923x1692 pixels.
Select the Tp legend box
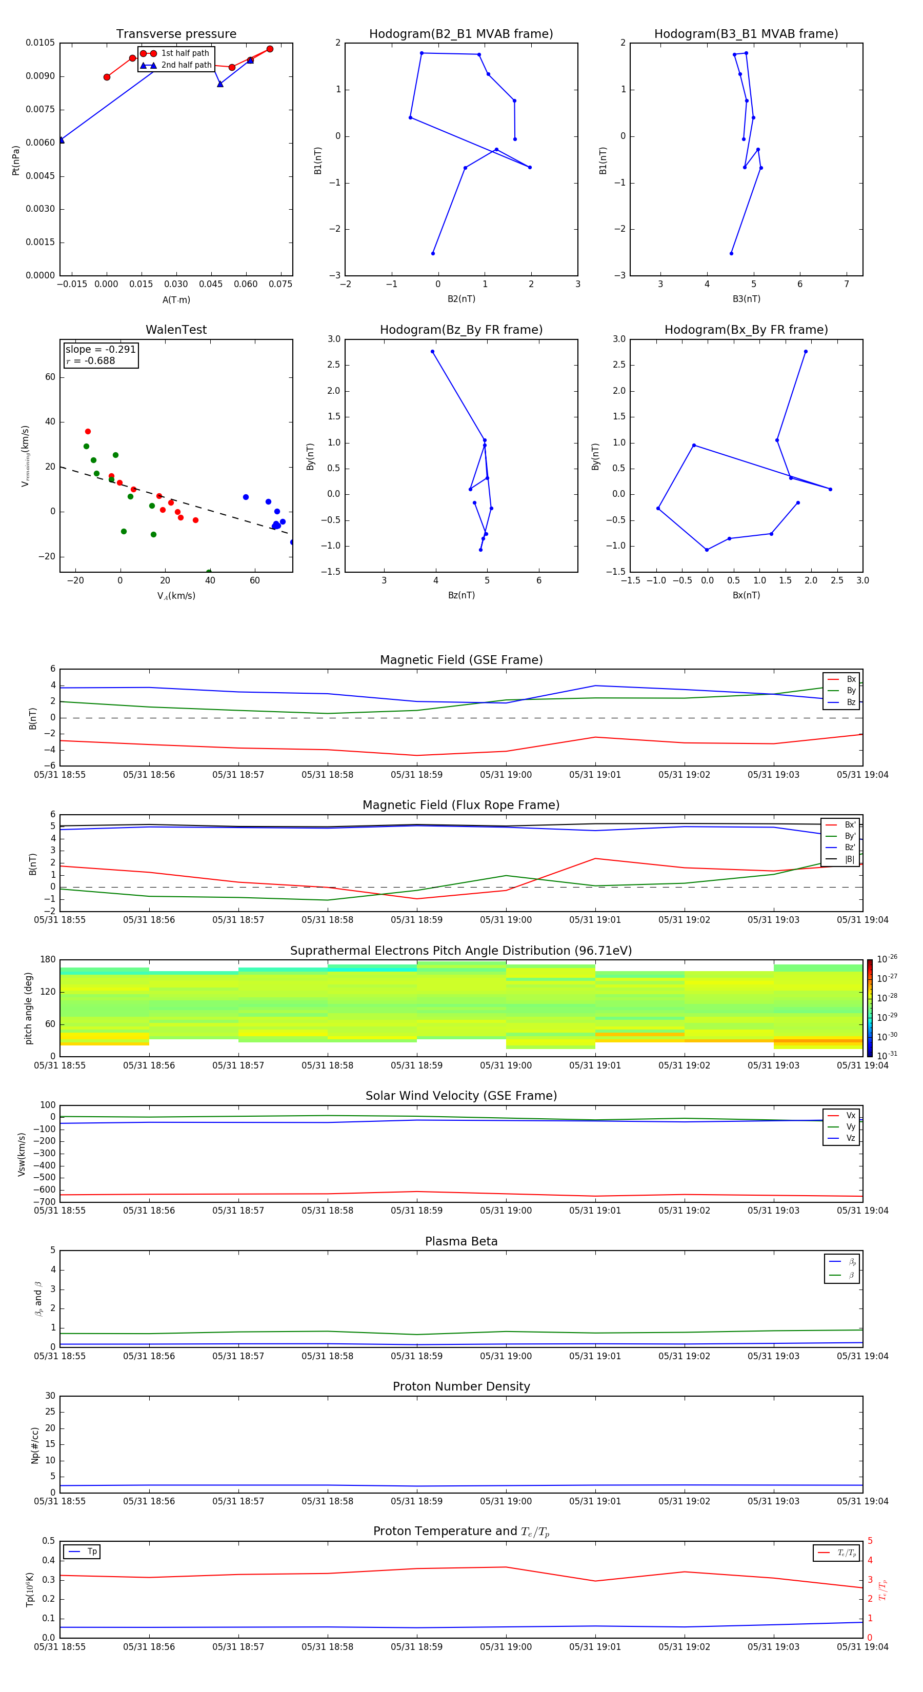(x=82, y=1552)
